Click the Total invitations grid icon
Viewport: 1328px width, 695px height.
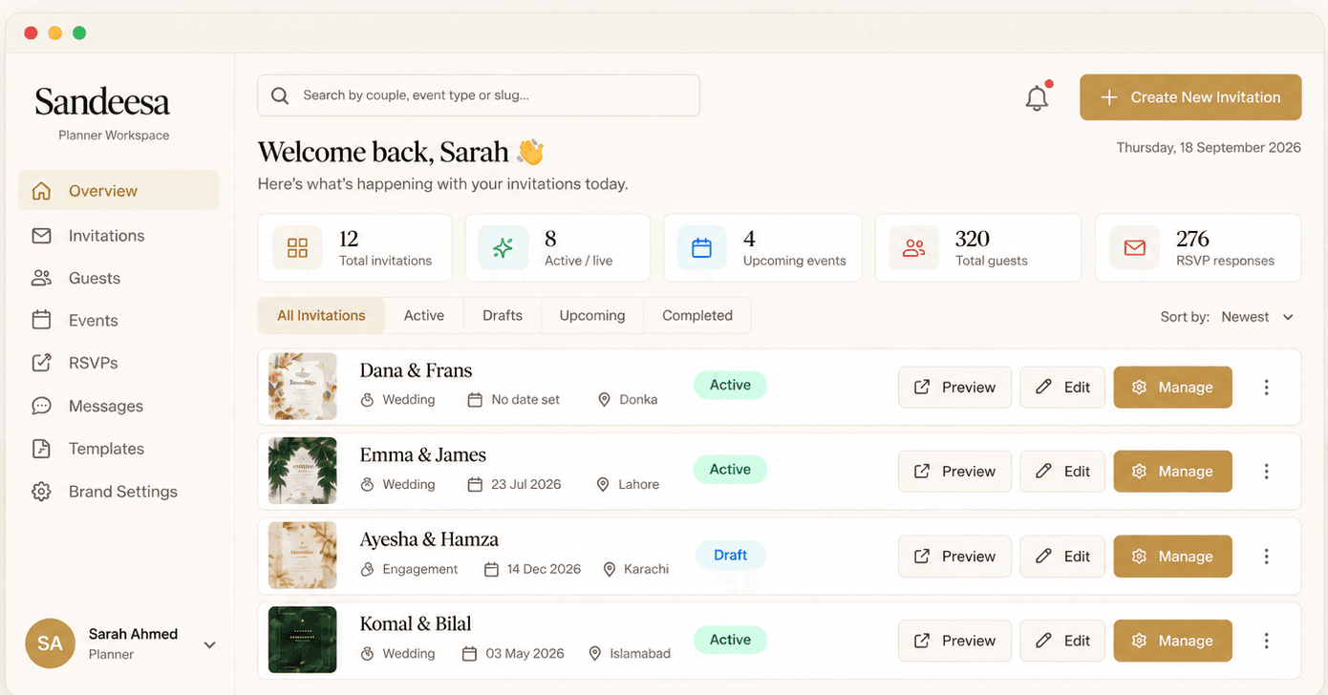(x=297, y=248)
